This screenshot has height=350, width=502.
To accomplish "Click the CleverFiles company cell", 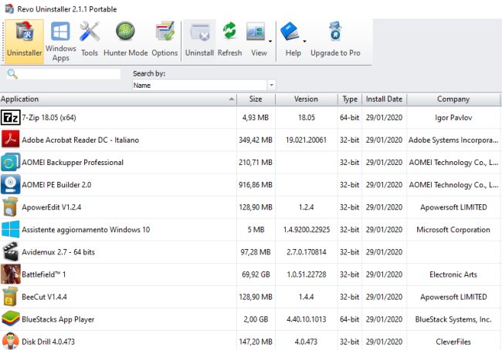I will click(453, 342).
